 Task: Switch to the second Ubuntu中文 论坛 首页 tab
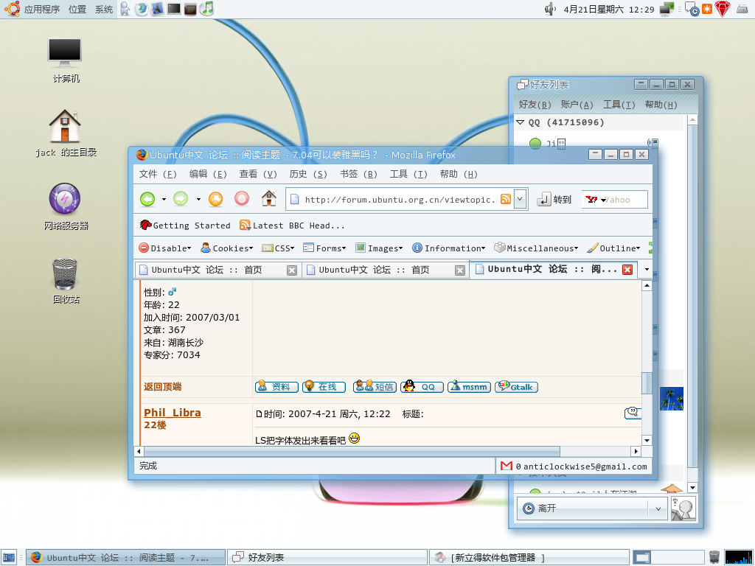[385, 270]
